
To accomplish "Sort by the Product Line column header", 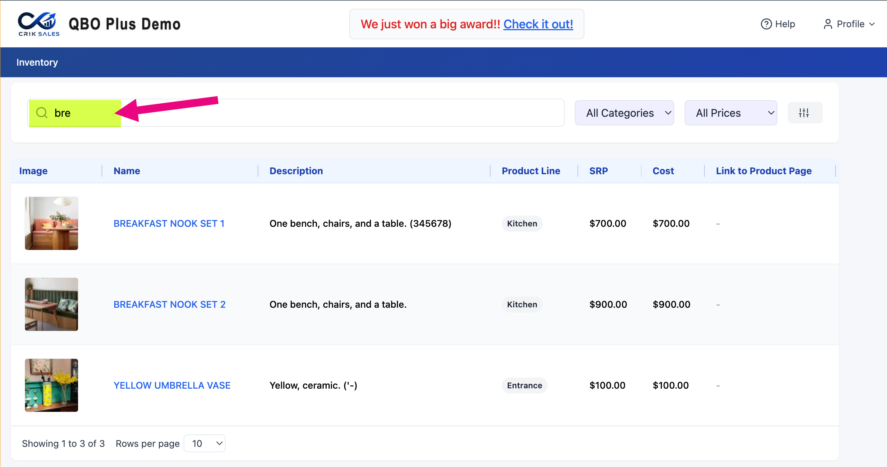I will [531, 171].
